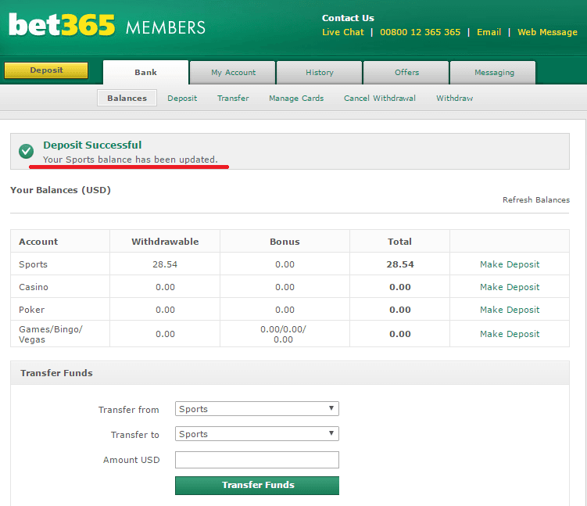587x506 pixels.
Task: Click Make Deposit for Casino
Action: (x=510, y=287)
